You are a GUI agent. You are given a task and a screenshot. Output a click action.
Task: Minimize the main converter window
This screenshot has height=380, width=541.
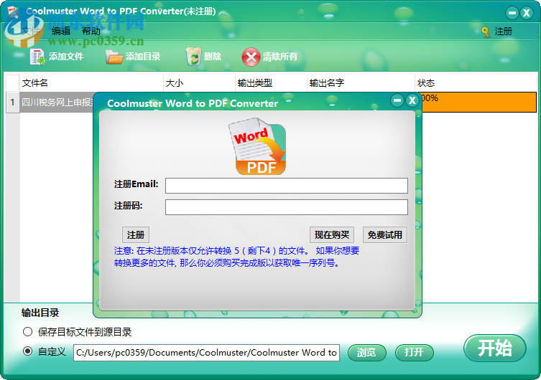[512, 13]
